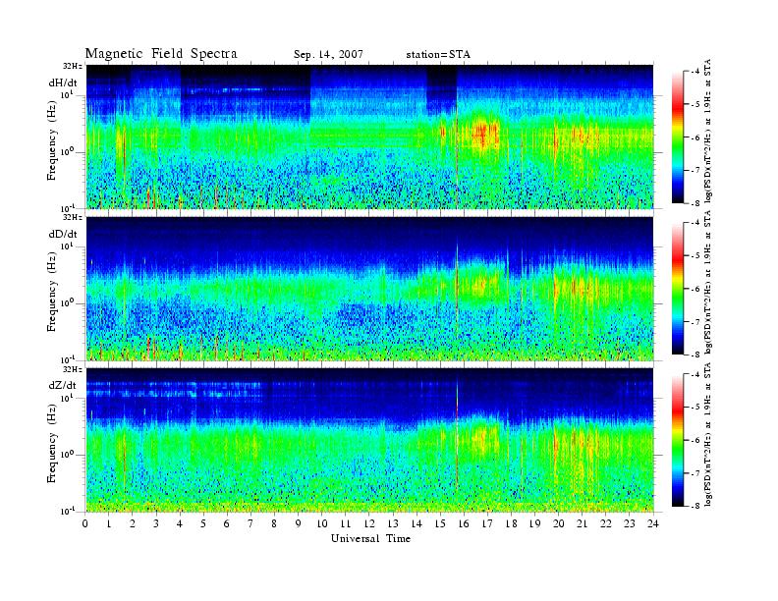Select the date text 'Sep. 14, 2007'
Screen dimensions: 778x601
[x=328, y=55]
